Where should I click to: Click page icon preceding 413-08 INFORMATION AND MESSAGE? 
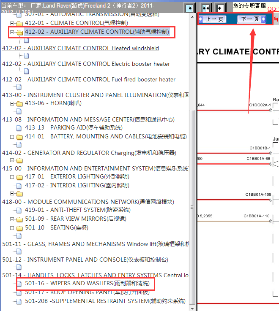tap(19, 111)
